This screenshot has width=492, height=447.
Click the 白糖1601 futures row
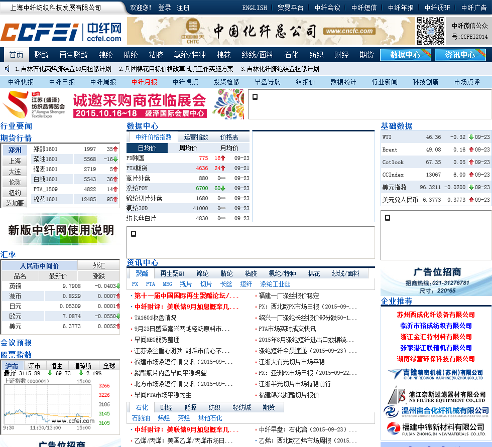(x=76, y=179)
